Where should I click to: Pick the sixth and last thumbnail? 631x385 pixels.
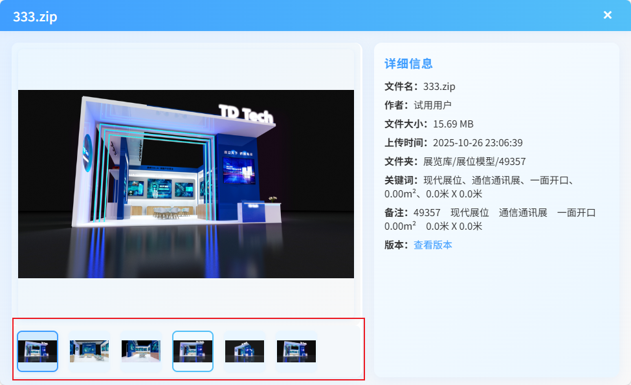tap(296, 351)
